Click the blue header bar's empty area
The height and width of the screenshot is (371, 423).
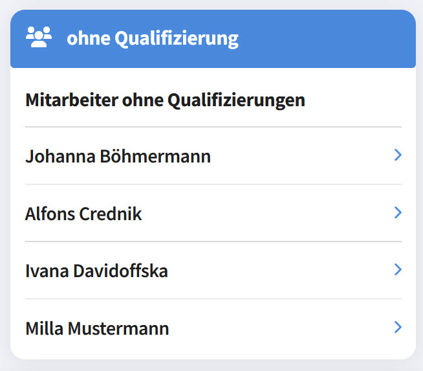(323, 39)
